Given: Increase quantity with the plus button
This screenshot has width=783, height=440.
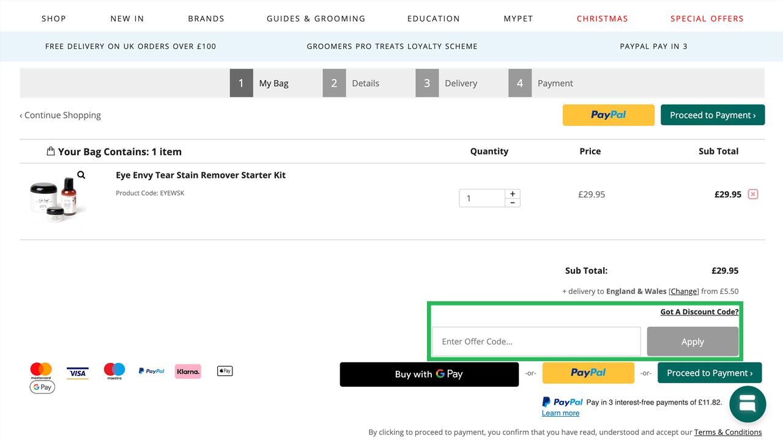Looking at the screenshot, I should coord(513,194).
